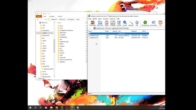The height and width of the screenshot is (110, 196).
Task: Select backup firm folder in navigation tree
Action: [45, 35]
